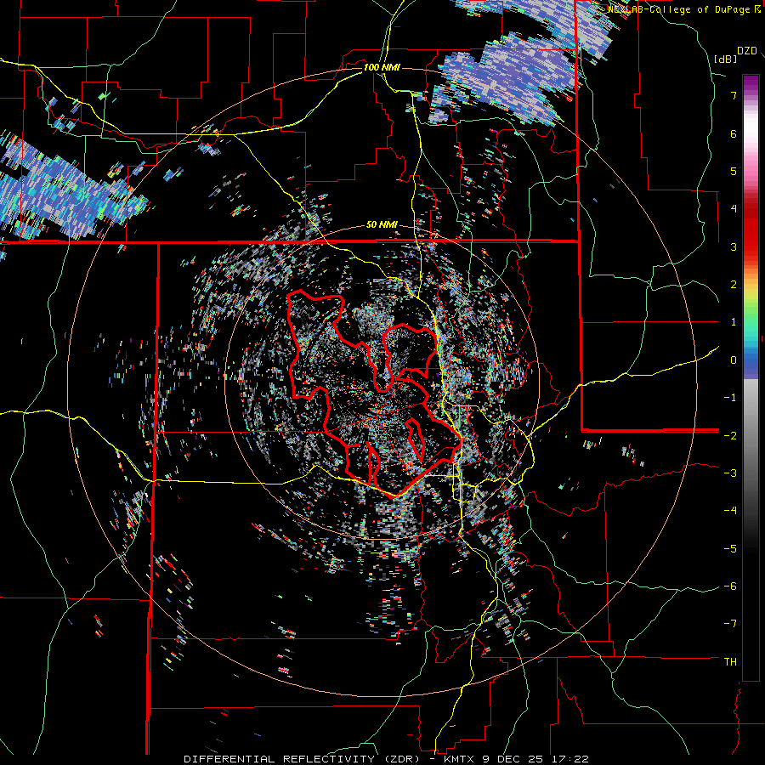765x765 pixels.
Task: Select the "-5" scale tick label
Action: 730,548
